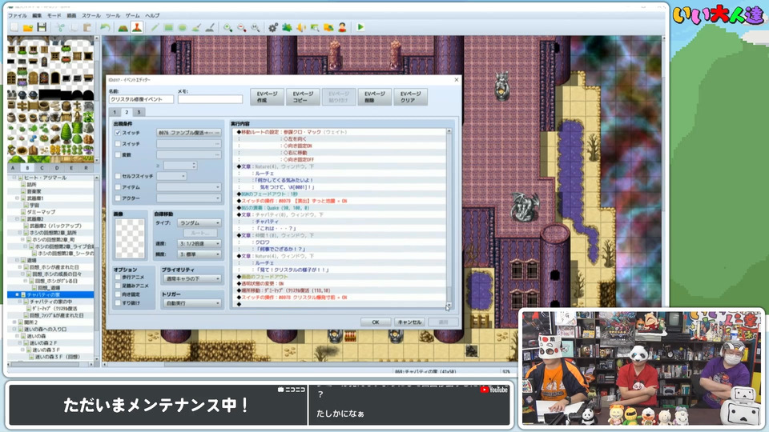Open the セルフスイッチ dropdown
The height and width of the screenshot is (432, 769).
coord(171,176)
